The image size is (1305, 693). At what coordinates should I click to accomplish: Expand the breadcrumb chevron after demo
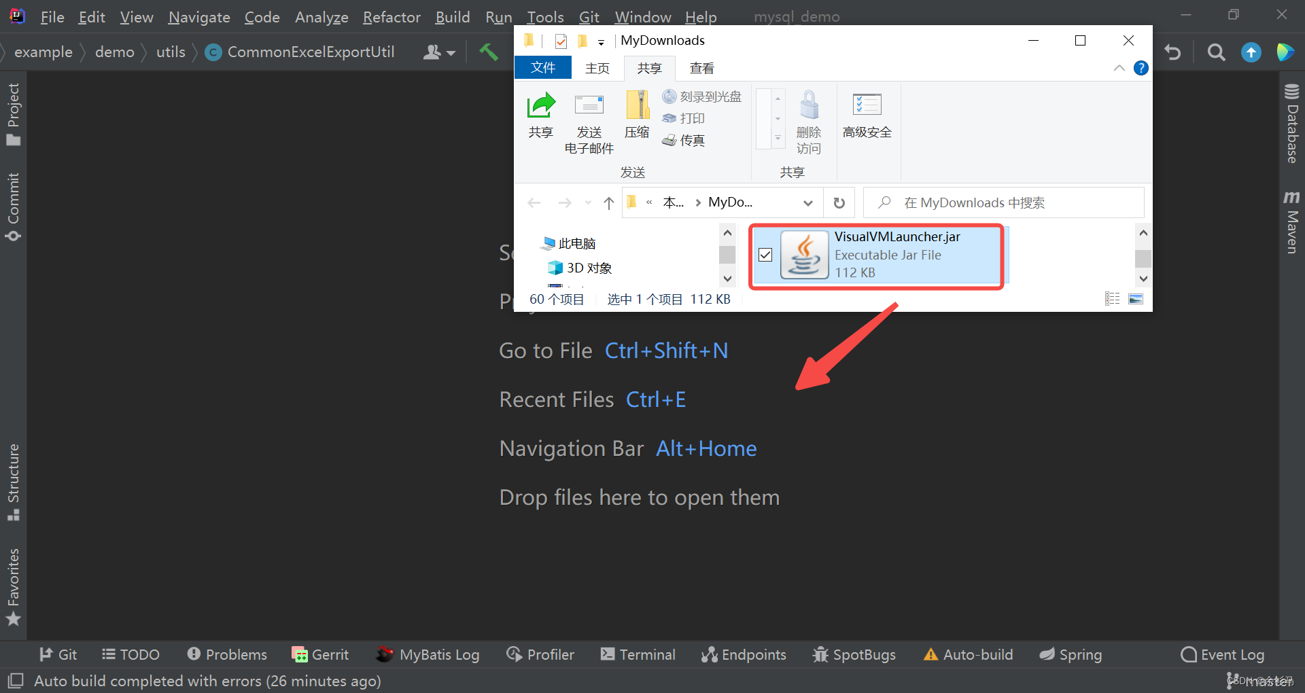(x=144, y=52)
